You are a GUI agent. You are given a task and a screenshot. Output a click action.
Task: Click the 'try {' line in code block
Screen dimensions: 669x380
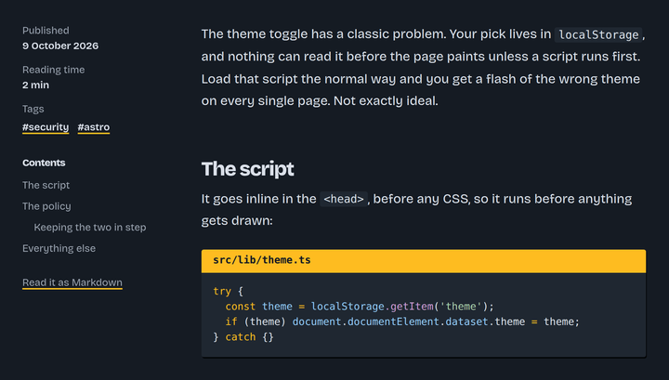point(228,292)
